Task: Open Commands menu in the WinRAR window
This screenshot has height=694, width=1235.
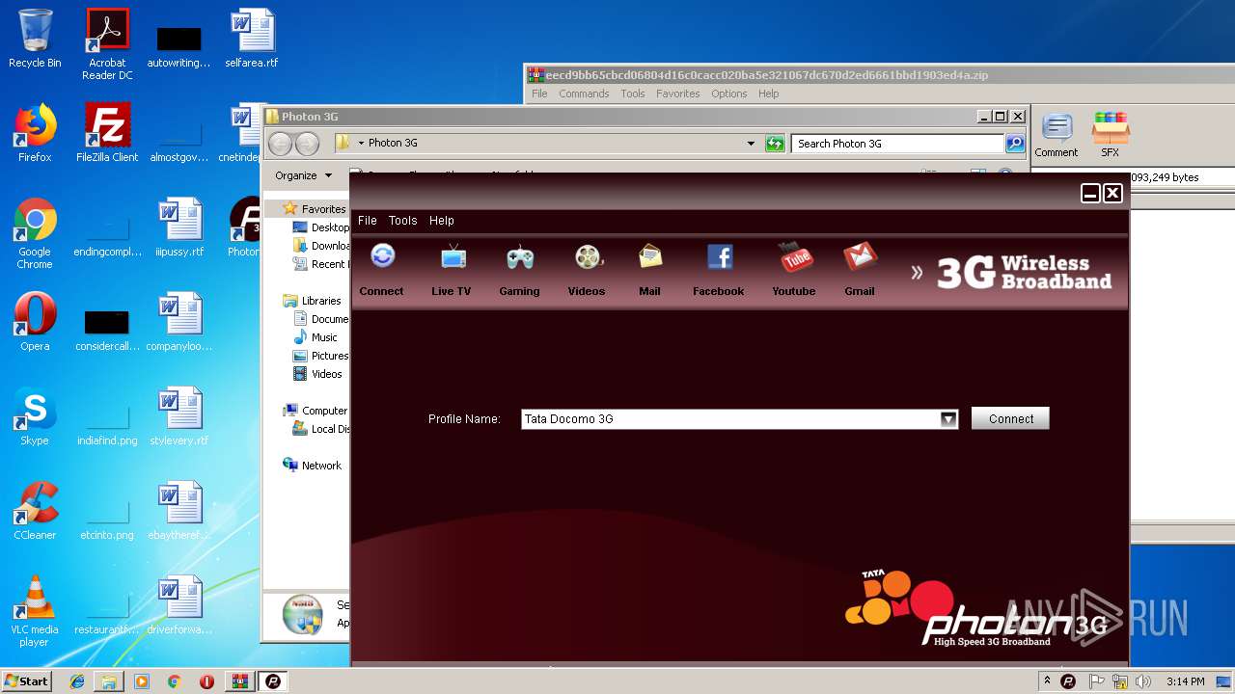Action: [x=584, y=93]
